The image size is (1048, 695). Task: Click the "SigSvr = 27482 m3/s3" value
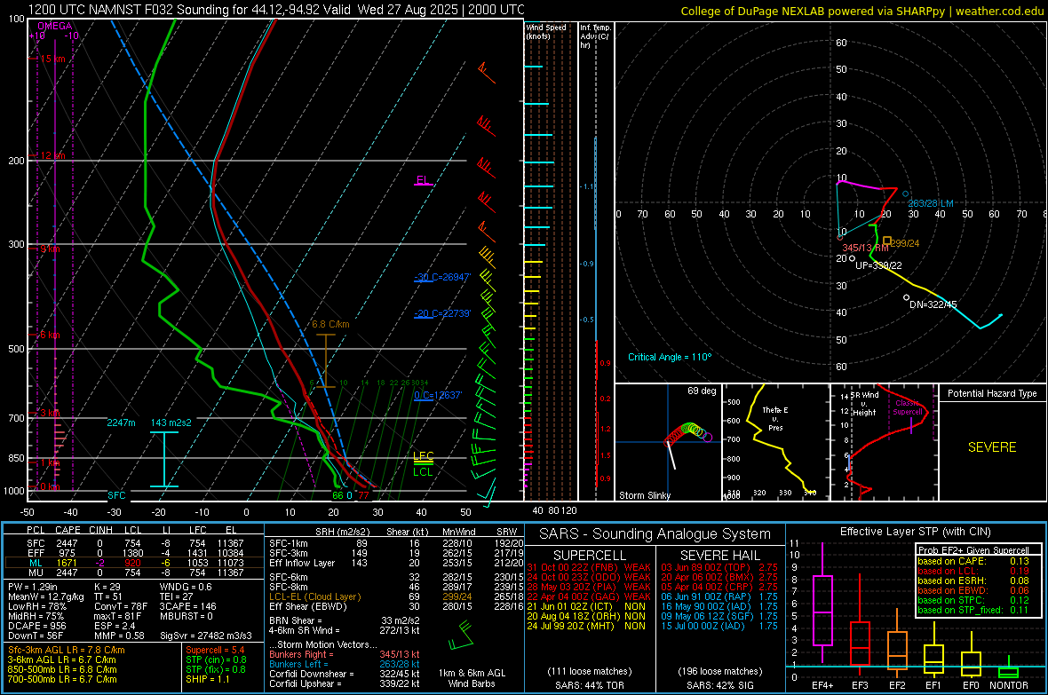pos(205,636)
